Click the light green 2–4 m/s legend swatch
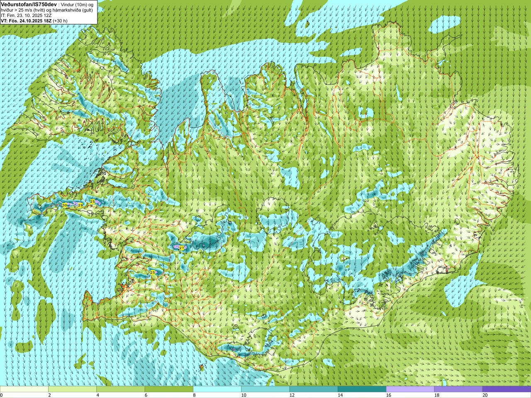Screen dimensions: 531x398 [72, 389]
